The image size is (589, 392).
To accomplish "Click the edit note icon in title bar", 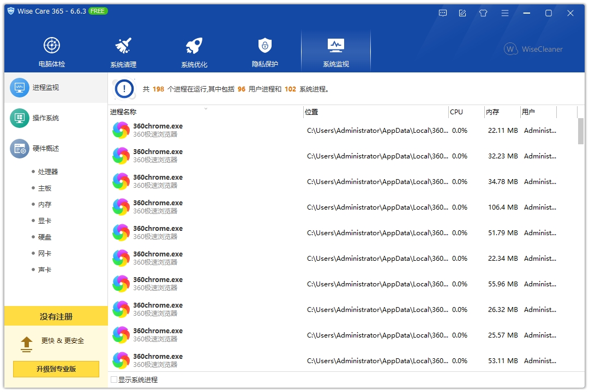I will coord(462,13).
